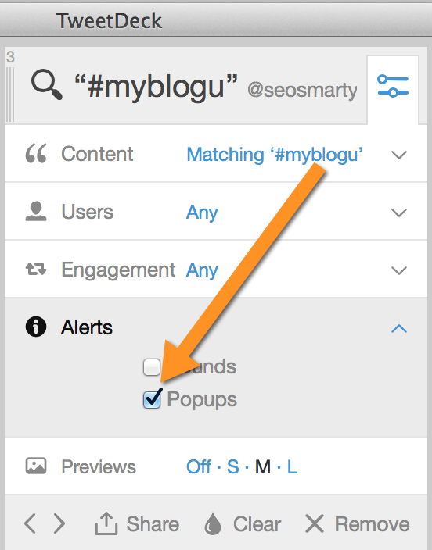
Task: Expand the Engagement filter chevron
Action: (399, 270)
